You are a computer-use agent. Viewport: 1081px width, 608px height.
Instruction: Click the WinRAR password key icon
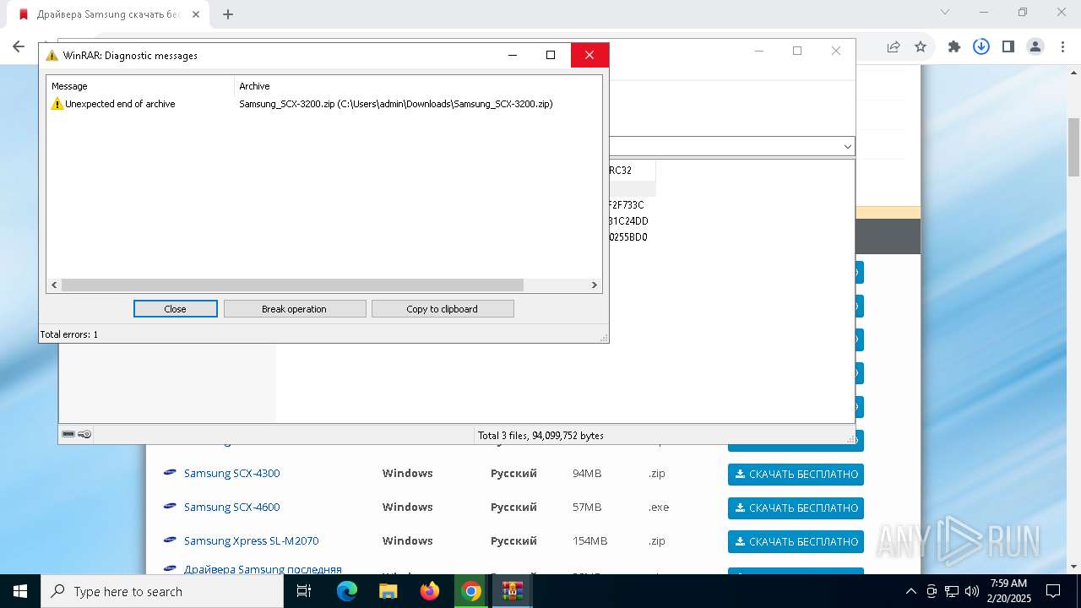click(x=84, y=435)
